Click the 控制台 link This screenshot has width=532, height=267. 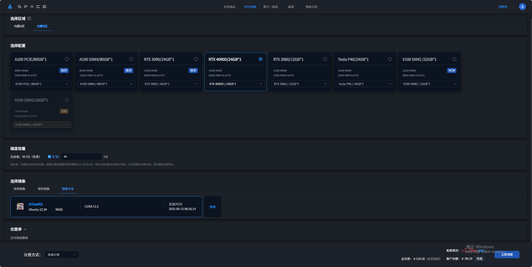point(503,7)
